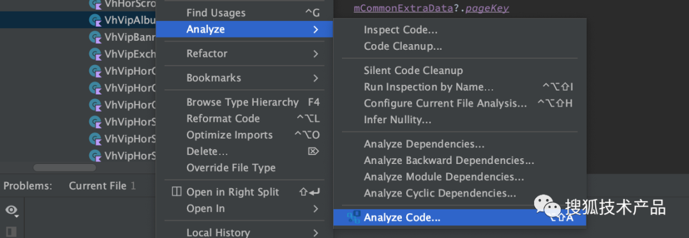Click the pageKey property in the editor
The width and height of the screenshot is (689, 238).
487,9
